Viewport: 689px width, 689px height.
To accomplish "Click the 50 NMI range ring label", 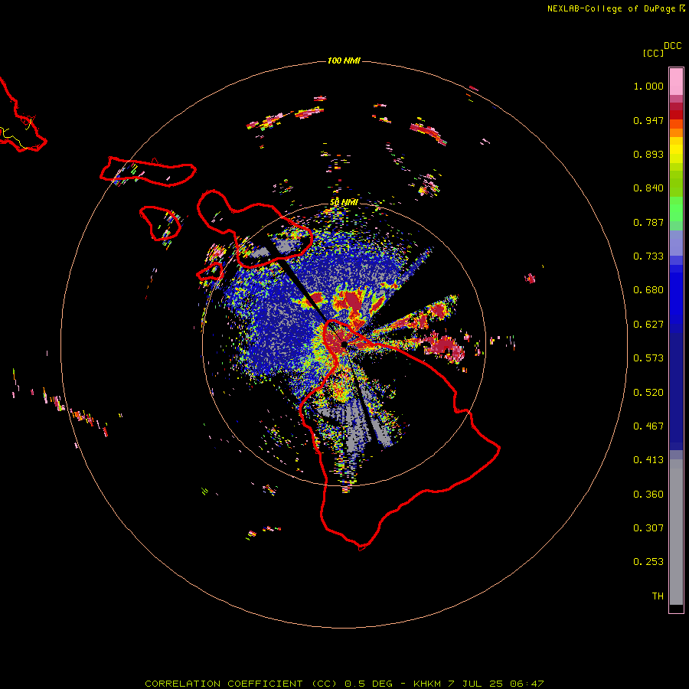I will coord(344,202).
